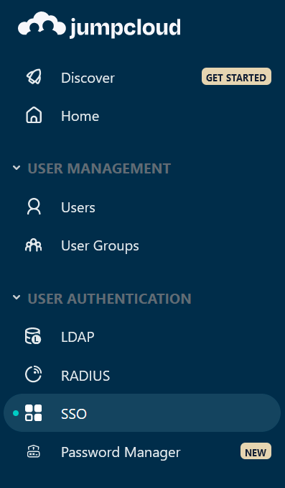Click the JumpCloud logo
Viewport: 285px width, 488px height.
pyautogui.click(x=99, y=25)
